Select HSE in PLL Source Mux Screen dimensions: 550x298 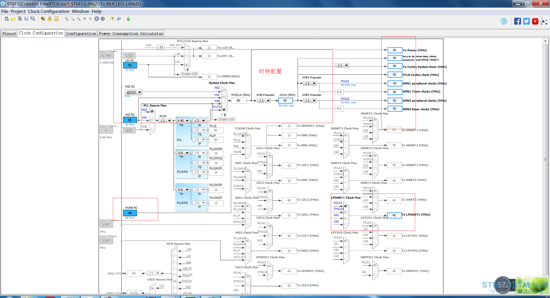(152, 129)
